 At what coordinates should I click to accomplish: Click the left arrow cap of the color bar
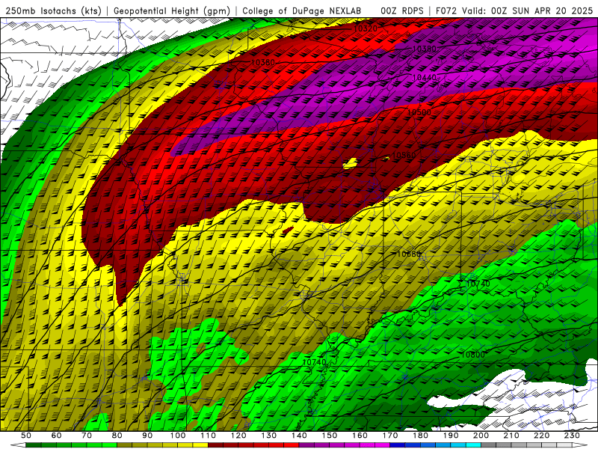click(x=18, y=445)
